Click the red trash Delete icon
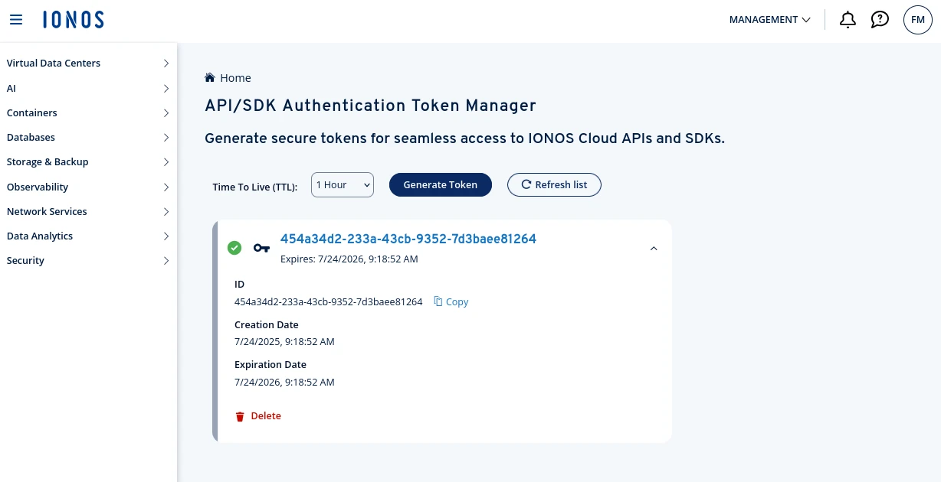Screen dimensions: 941x482 [x=240, y=416]
